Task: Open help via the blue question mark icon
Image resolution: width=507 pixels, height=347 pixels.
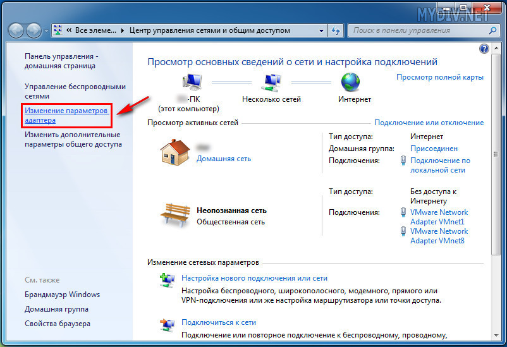Action: 484,49
